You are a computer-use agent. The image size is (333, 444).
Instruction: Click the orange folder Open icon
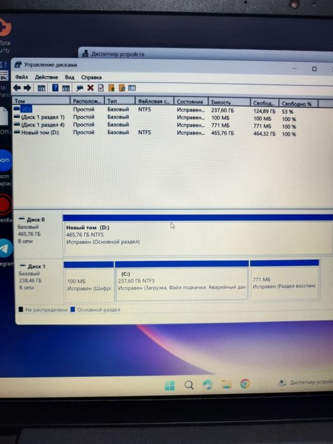[111, 88]
